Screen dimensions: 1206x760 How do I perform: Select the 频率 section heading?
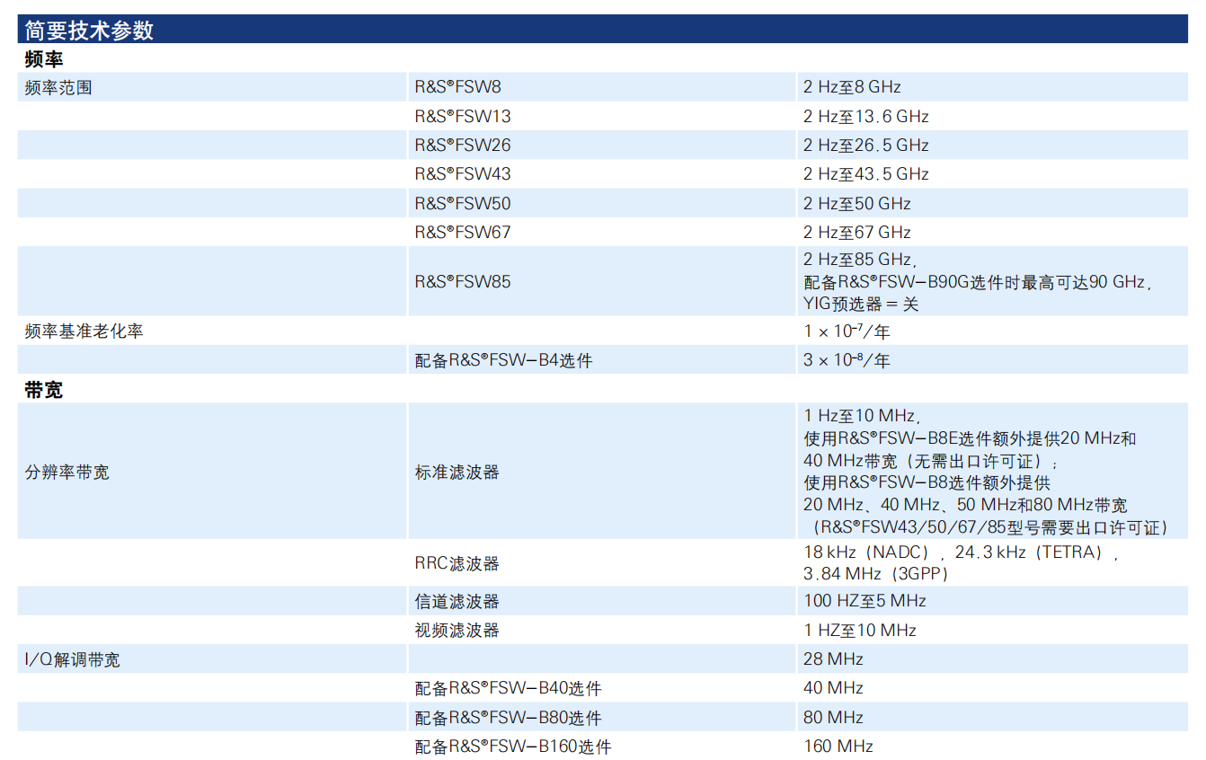pos(44,60)
